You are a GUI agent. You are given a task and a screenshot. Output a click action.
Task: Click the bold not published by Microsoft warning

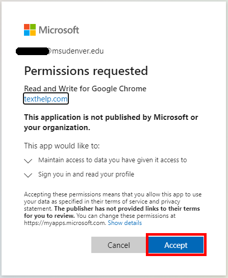tap(111, 122)
